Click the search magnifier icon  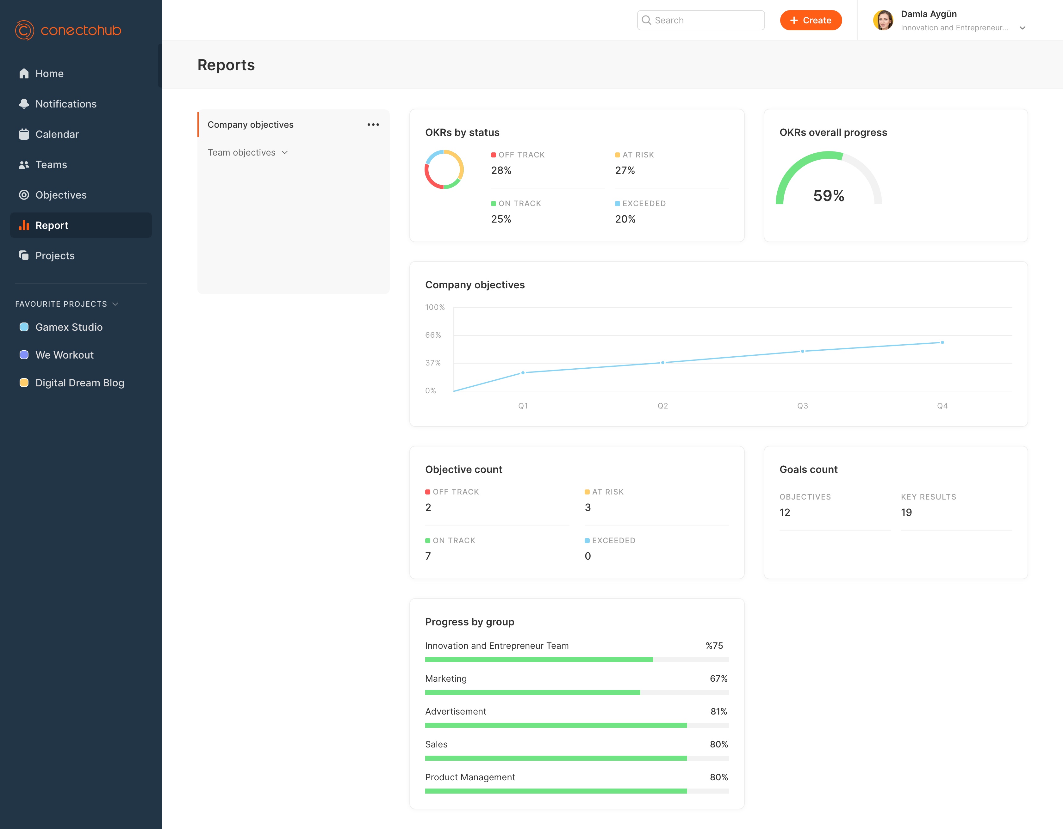coord(646,20)
